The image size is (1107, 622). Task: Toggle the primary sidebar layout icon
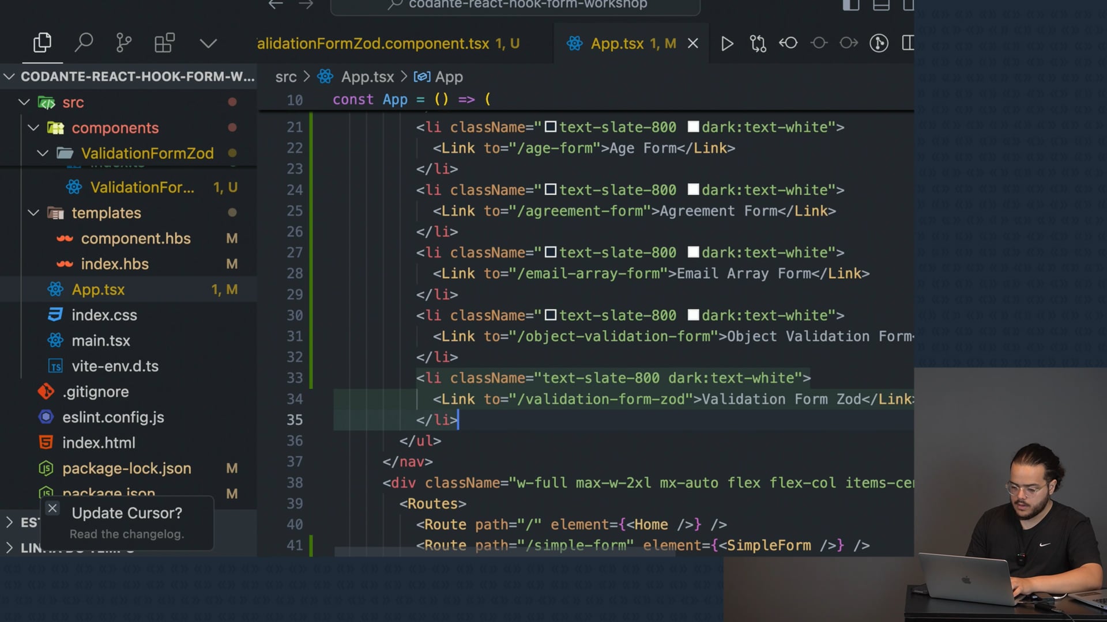click(851, 5)
